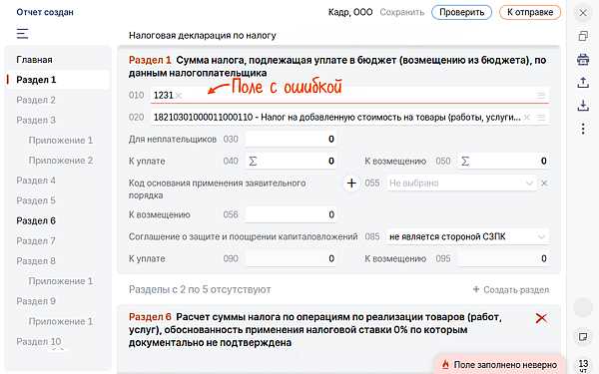
Task: Close the report with X icon
Action: tap(583, 13)
